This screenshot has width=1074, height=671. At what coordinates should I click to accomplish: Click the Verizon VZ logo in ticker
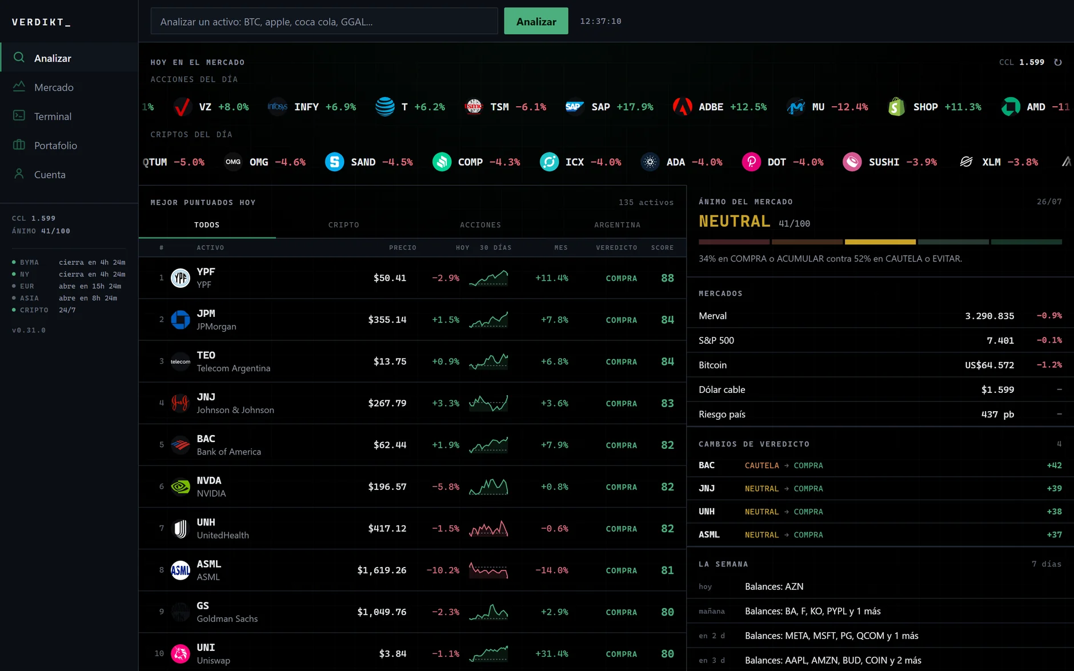(182, 107)
